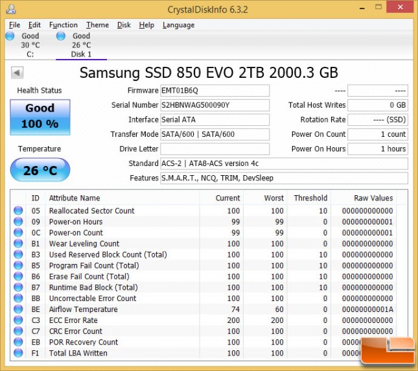Click current value 74 in Airflow row
The width and height of the screenshot is (418, 371).
pyautogui.click(x=235, y=309)
